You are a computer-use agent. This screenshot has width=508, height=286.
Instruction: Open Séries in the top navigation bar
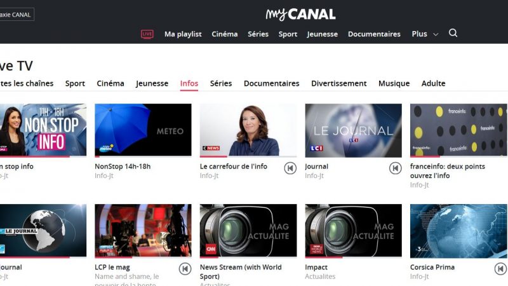pos(258,34)
